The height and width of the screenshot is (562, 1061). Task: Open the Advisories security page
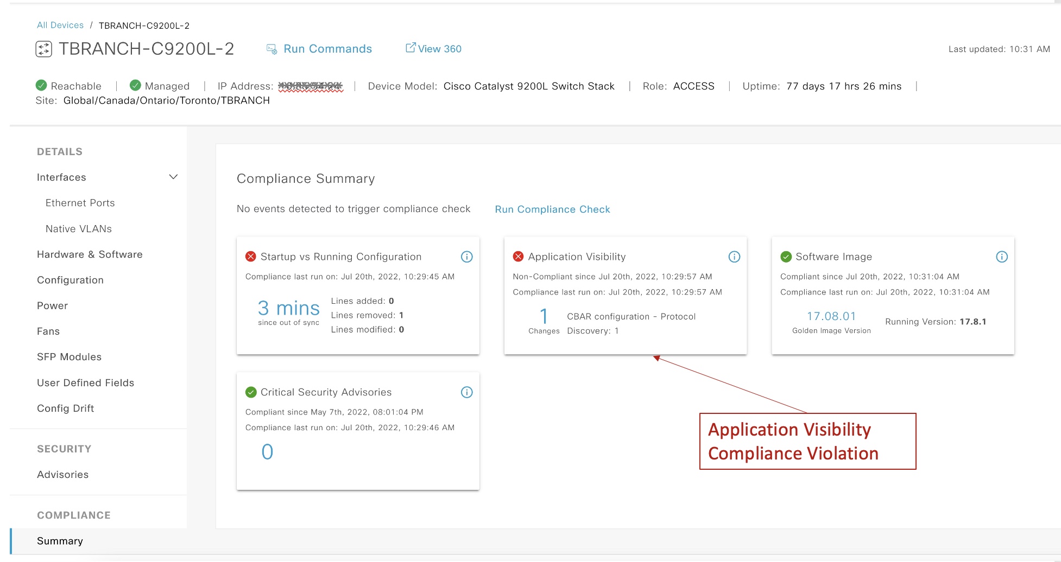62,475
